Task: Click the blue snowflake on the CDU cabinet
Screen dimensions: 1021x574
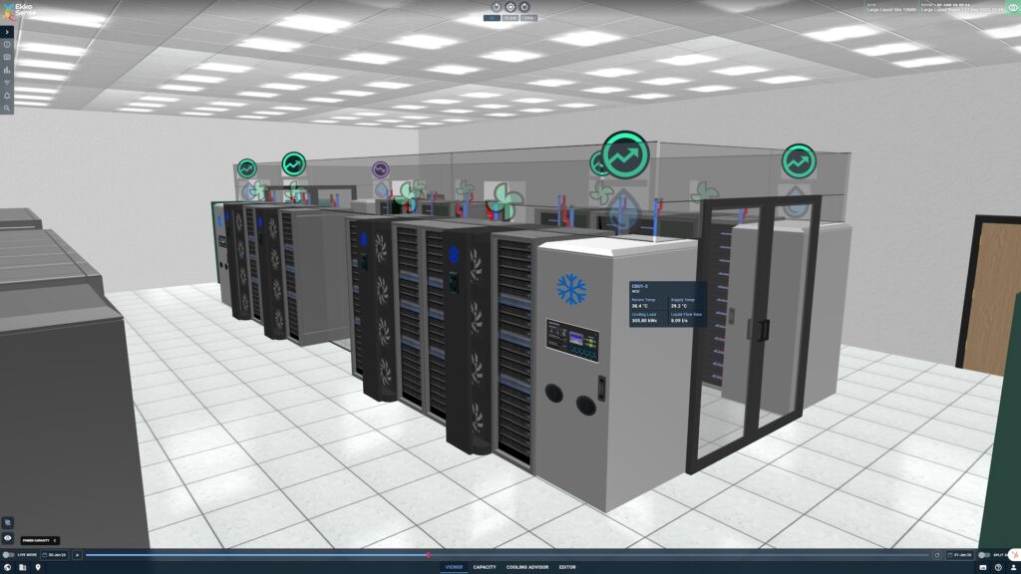Action: coord(571,290)
